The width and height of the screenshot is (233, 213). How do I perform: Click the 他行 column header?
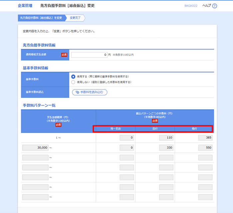[194, 129]
